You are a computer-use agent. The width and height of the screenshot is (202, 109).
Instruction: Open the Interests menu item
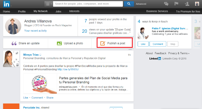click(x=74, y=11)
